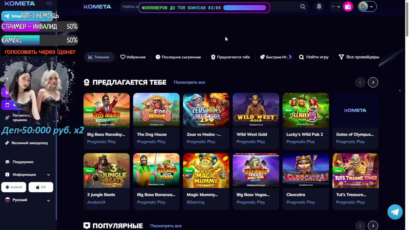Collapse the sidebar using menu toggle icon
Viewport: 409px width, 230px height.
point(49,4)
